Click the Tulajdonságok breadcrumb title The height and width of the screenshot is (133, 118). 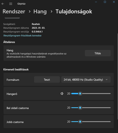pyautogui.click(x=74, y=12)
